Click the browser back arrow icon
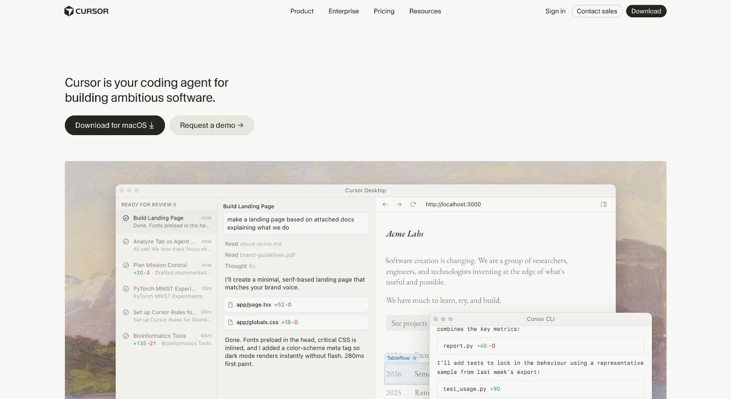731x399 pixels. coord(385,205)
